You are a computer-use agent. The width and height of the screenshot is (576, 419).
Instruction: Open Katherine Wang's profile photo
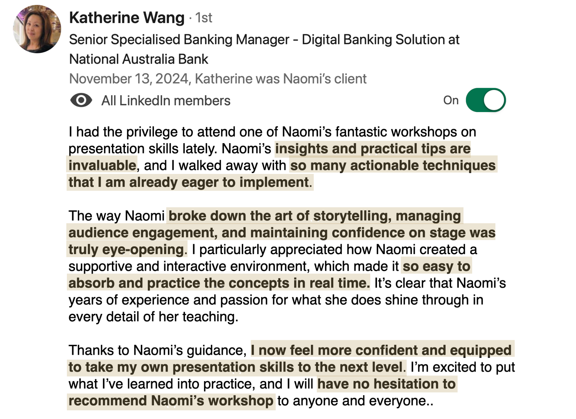pyautogui.click(x=37, y=29)
